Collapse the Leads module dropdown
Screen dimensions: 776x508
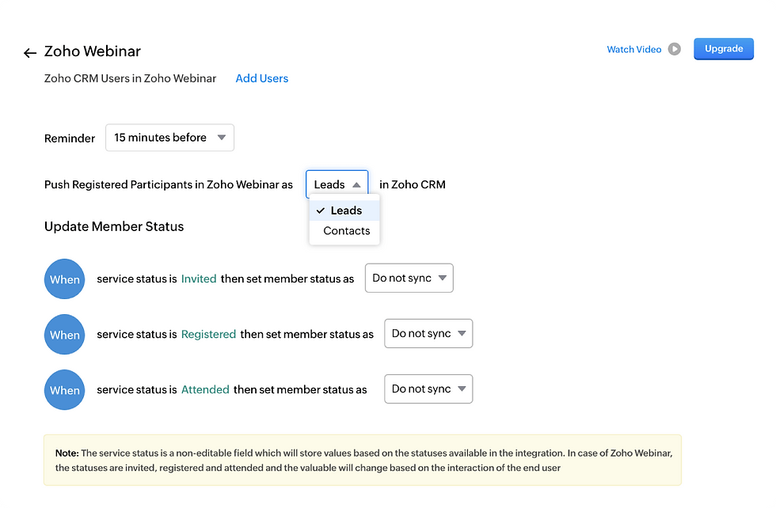tap(337, 184)
